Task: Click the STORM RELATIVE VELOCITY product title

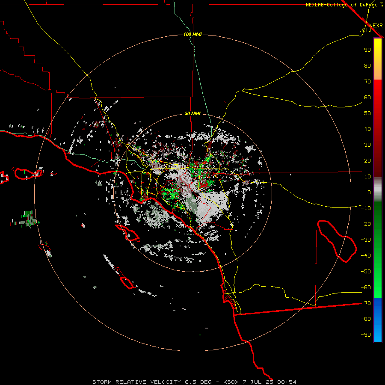Action: pos(136,382)
